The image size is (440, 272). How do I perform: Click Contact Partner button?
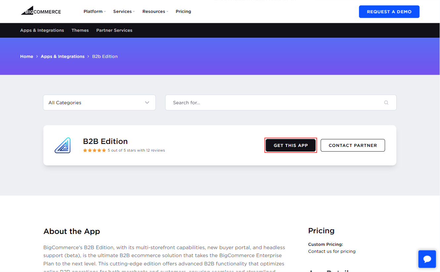point(353,145)
